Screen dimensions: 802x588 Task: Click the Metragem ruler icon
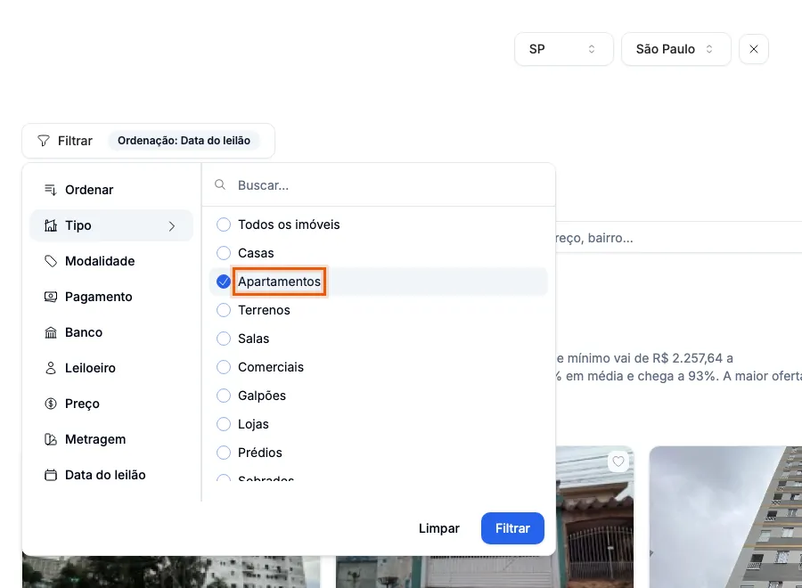click(x=50, y=439)
